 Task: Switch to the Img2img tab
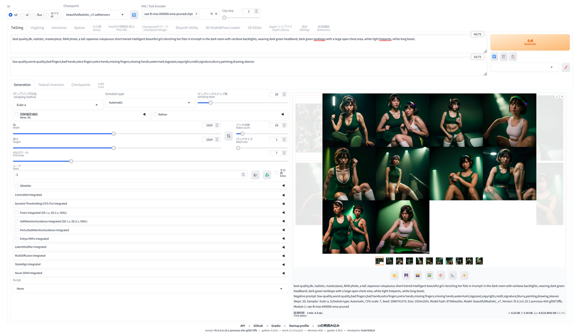37,27
